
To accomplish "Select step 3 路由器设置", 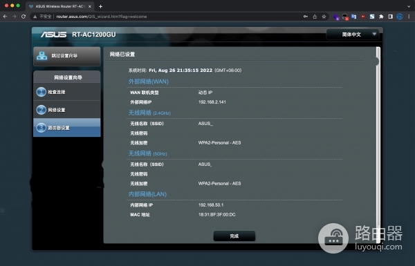I will 67,128.
